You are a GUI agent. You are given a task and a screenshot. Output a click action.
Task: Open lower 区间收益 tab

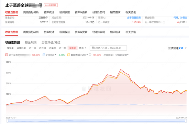click(65, 32)
